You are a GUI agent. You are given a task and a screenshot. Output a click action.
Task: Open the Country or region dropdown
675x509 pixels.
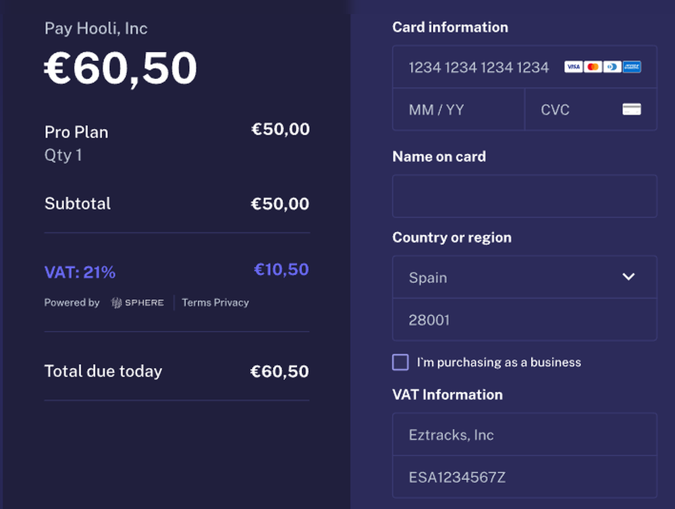(x=513, y=277)
